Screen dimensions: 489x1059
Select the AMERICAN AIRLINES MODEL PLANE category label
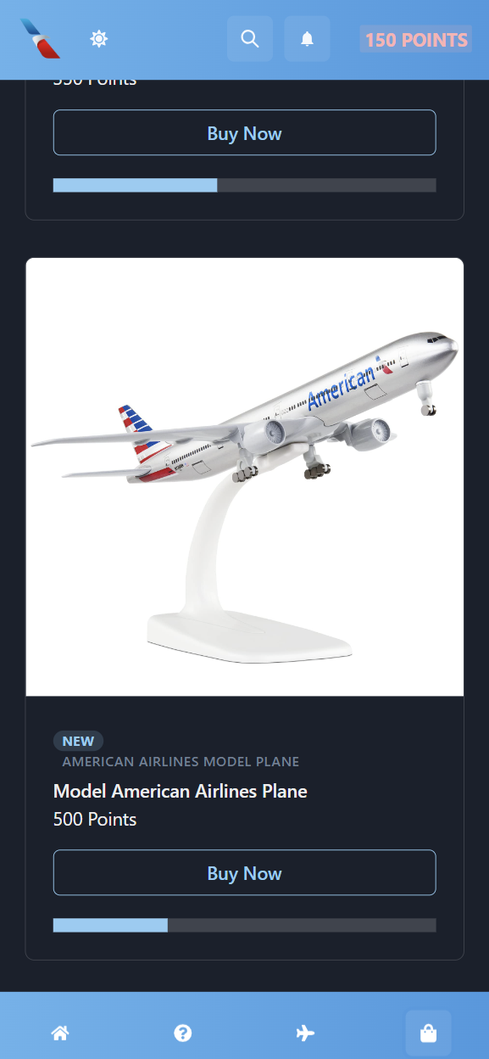pos(181,762)
